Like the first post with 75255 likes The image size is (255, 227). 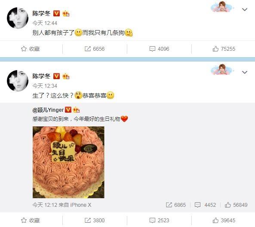point(224,49)
